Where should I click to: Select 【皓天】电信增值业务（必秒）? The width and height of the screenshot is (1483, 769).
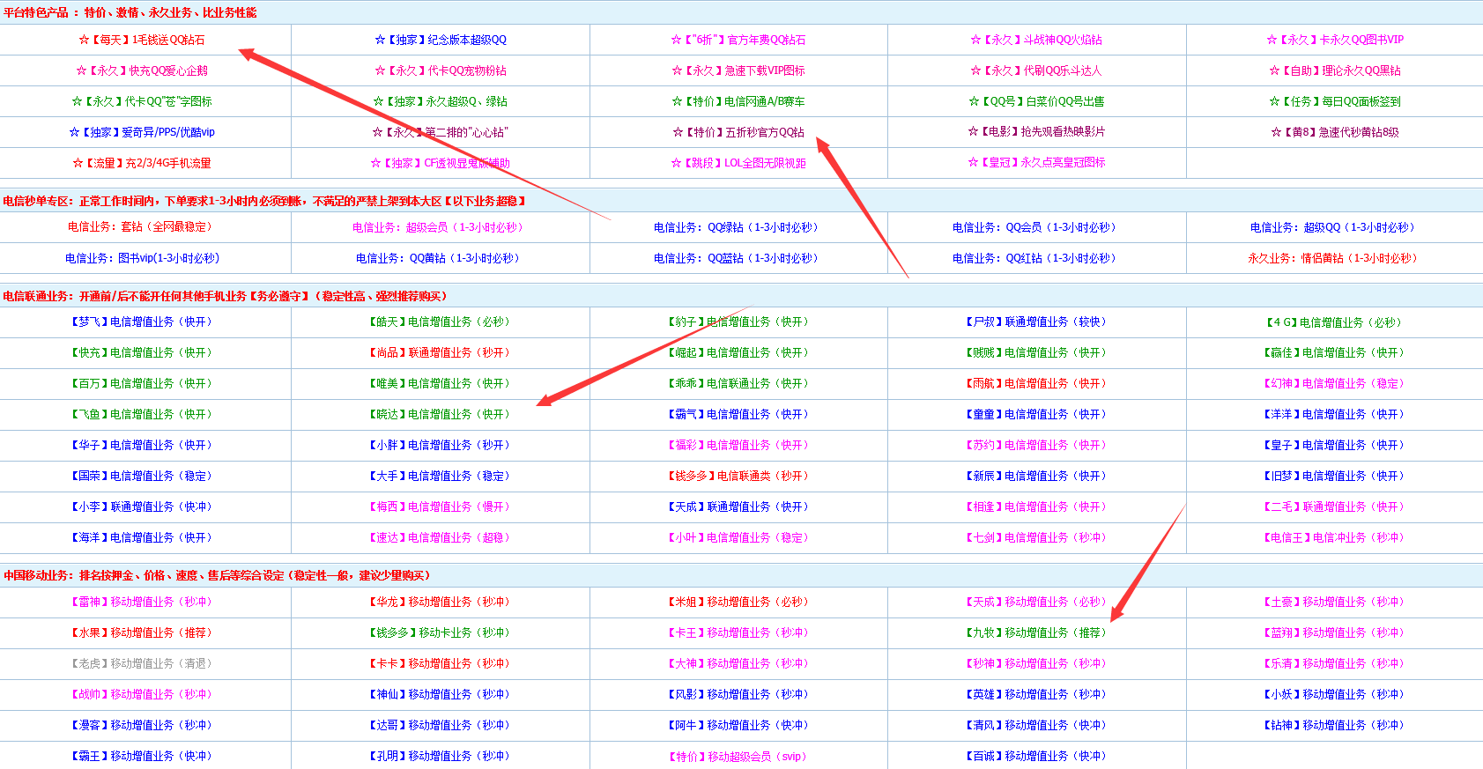click(440, 322)
